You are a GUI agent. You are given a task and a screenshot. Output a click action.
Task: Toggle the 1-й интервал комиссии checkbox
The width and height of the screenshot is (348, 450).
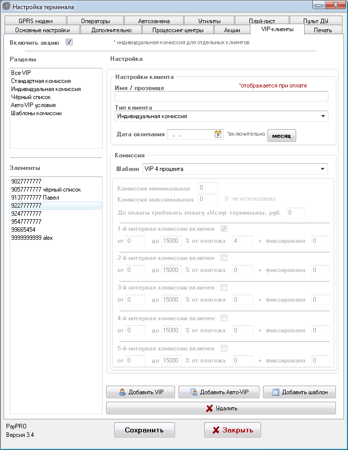point(224,229)
